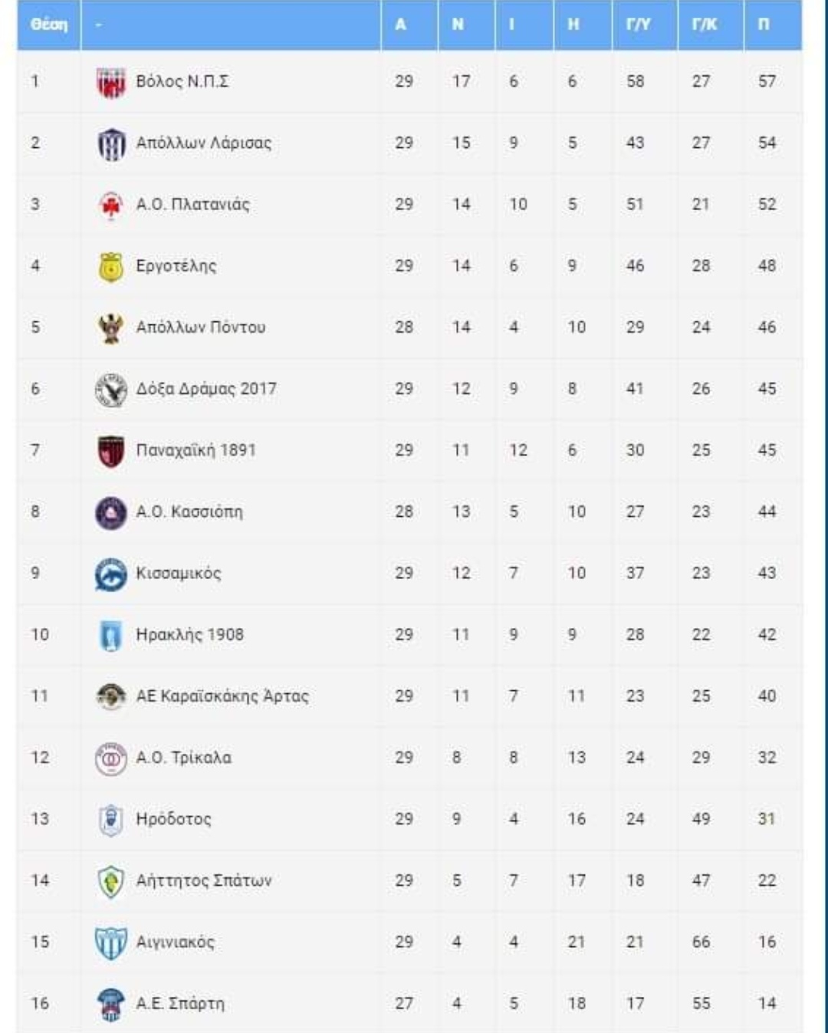The height and width of the screenshot is (1033, 828).
Task: Click the Αιγινιακός striped shield icon
Action: pyautogui.click(x=111, y=943)
